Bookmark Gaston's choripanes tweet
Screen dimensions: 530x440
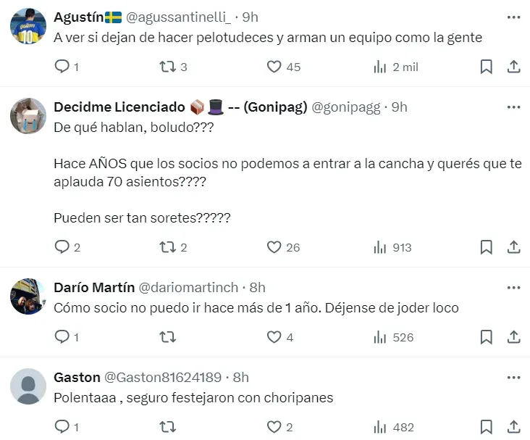pos(487,427)
